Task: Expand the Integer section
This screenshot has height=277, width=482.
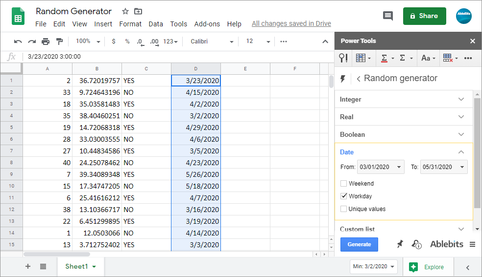Action: pos(403,99)
